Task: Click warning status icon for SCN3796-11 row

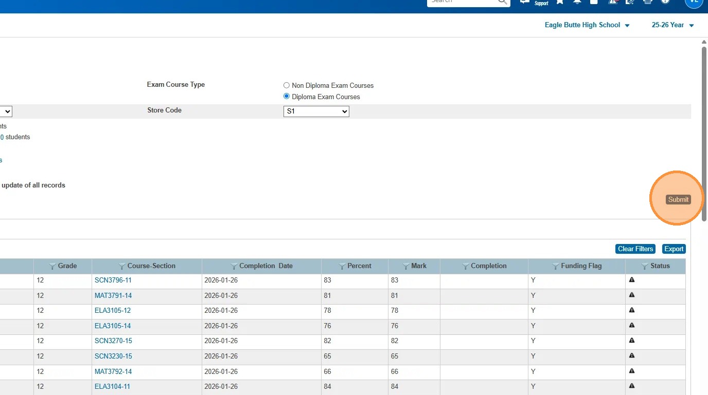Action: pos(632,280)
